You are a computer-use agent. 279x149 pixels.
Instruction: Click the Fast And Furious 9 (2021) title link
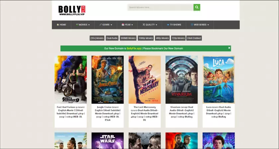(71, 112)
